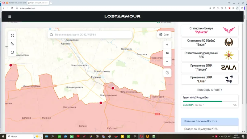Viewport: 247px width, 139px height.
Task: Open the easy setup sliders icon
Action: pos(233,8)
